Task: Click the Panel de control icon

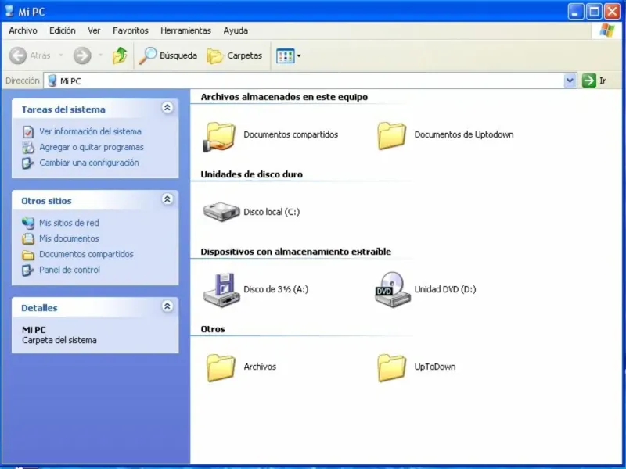Action: pyautogui.click(x=28, y=270)
